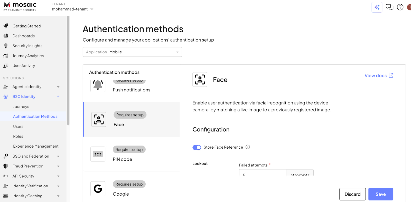This screenshot has height=202, width=411.
Task: Open Journeys in the sidebar
Action: pyautogui.click(x=21, y=107)
